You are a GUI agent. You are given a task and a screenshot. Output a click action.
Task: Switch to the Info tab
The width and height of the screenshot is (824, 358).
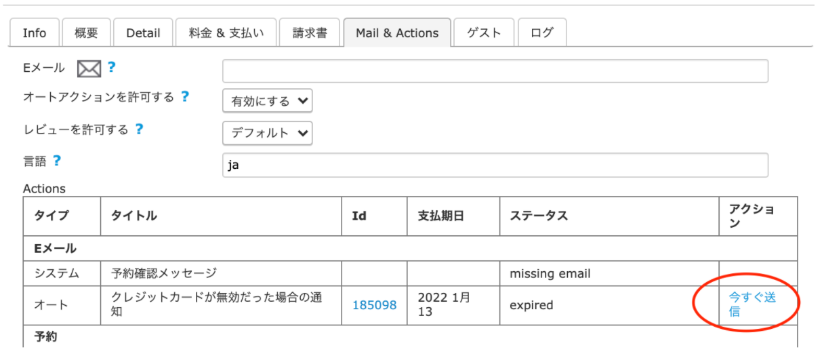[x=35, y=33]
